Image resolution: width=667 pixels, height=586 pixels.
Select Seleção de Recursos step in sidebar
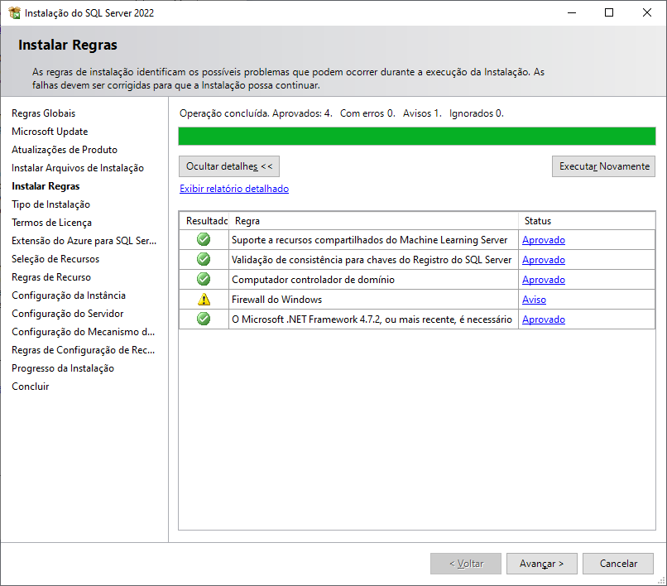[55, 259]
